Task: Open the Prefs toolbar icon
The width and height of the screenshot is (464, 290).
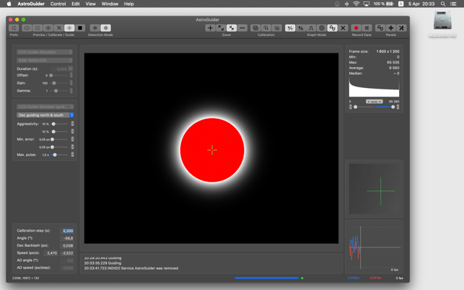Action: [x=14, y=28]
